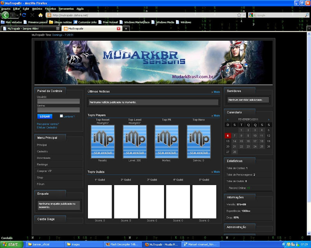Click the 'Recuperar senha?' link
311x248 pixels.
click(48, 124)
